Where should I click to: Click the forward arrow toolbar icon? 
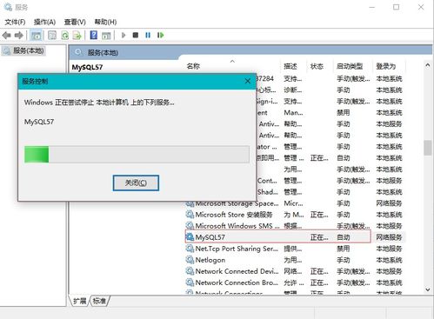coord(19,36)
